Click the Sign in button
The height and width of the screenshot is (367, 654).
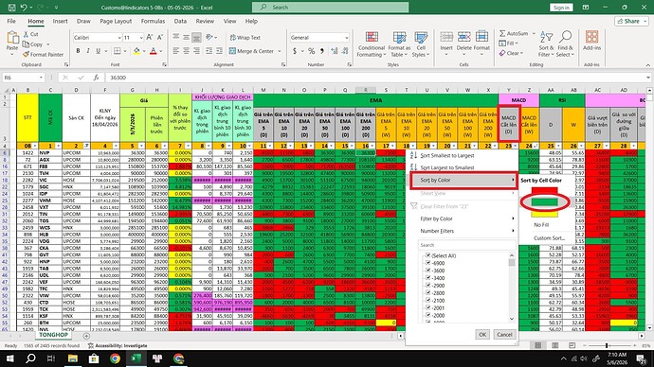pyautogui.click(x=561, y=8)
